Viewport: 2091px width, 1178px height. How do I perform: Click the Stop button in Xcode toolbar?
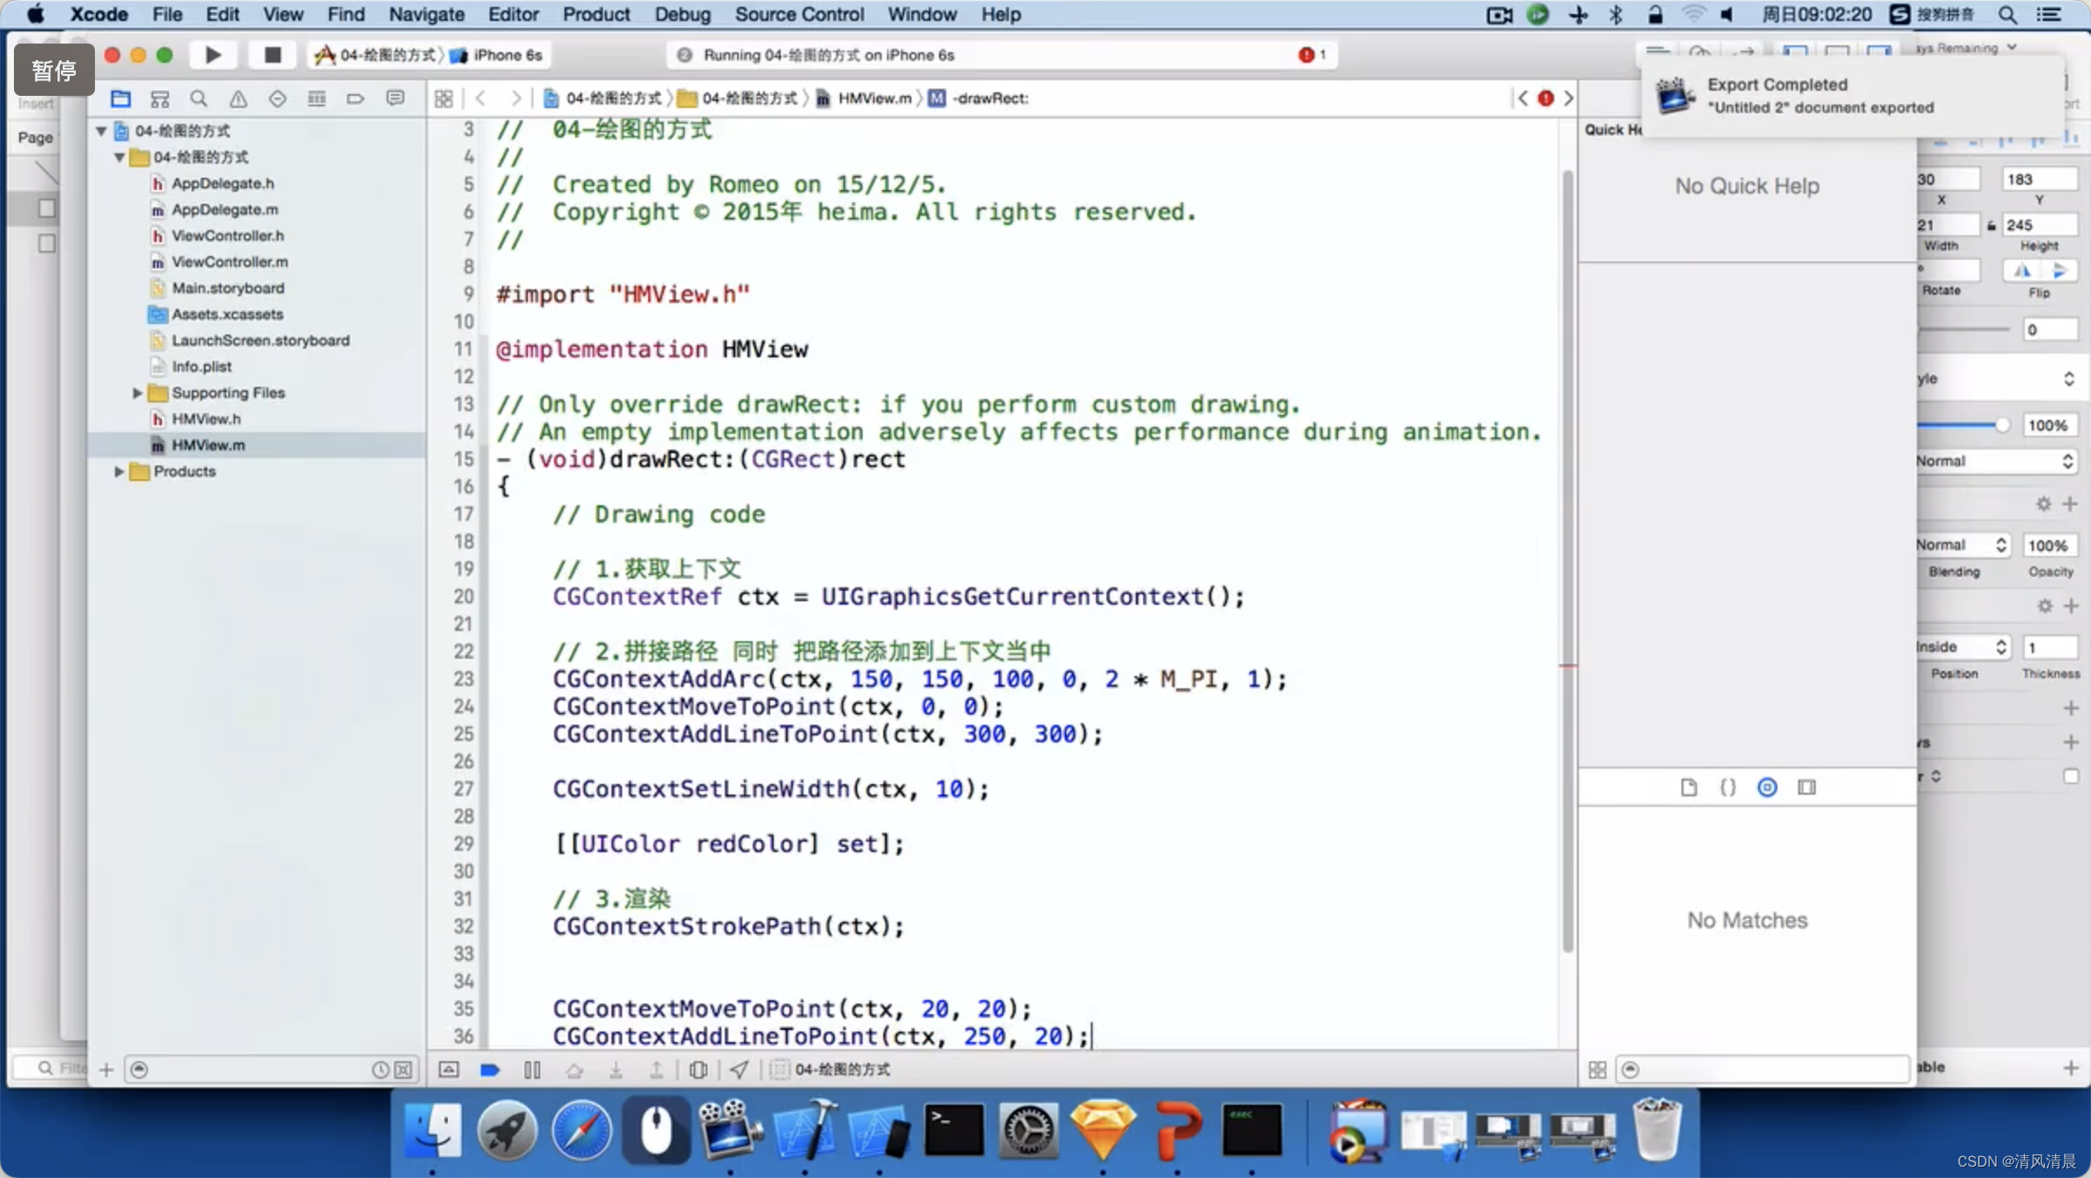[x=273, y=55]
